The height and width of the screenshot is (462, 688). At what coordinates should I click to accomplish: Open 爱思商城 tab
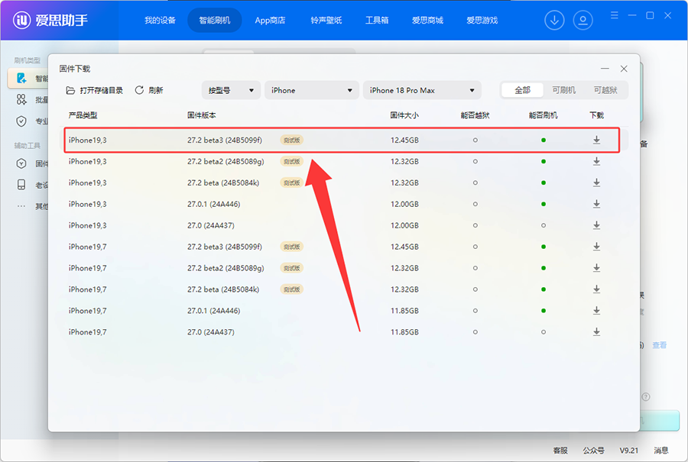pos(427,20)
